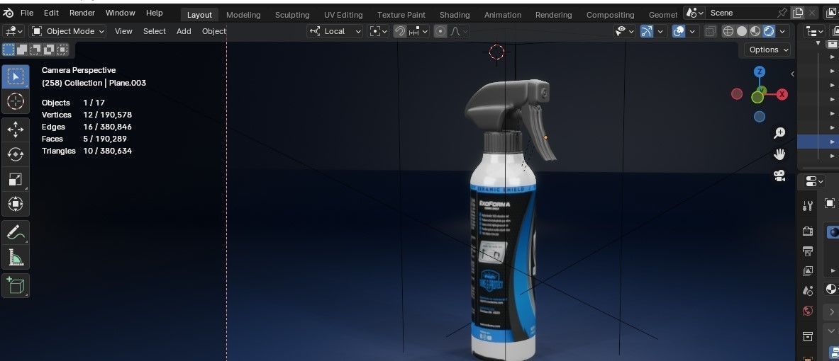This screenshot has width=839, height=361.
Task: Open the Tool properties tab (wrench icon)
Action: tap(808, 205)
